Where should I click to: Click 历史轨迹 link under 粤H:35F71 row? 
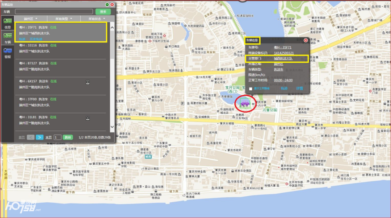(x=36, y=39)
